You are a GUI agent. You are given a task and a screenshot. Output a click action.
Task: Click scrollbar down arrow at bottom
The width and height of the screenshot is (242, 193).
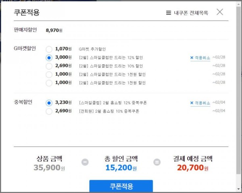[238, 189]
